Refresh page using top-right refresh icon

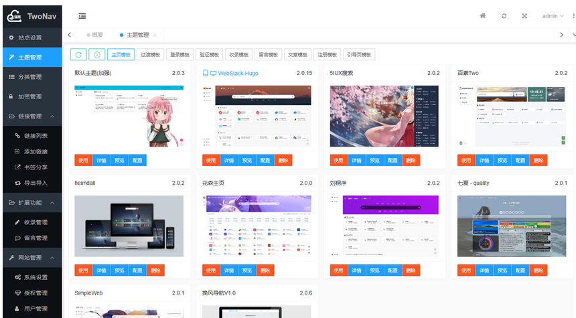pyautogui.click(x=504, y=16)
